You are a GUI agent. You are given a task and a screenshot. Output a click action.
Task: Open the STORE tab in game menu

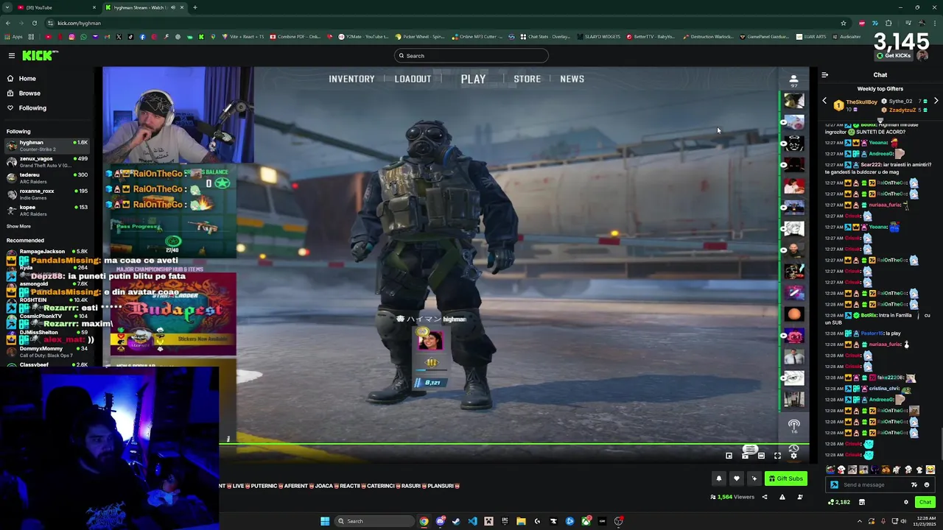coord(527,79)
